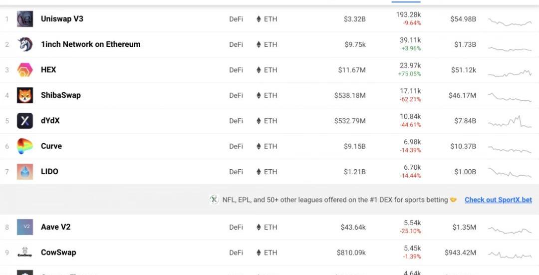This screenshot has width=539, height=275.
Task: Follow the Check out SportX.bet link
Action: (498, 200)
